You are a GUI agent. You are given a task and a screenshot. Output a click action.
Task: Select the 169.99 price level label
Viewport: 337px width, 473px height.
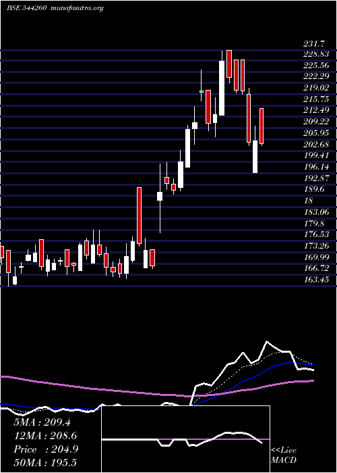click(316, 257)
